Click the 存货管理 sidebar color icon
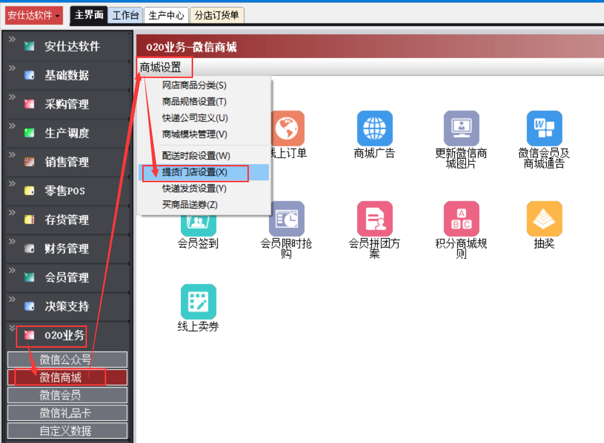604x443 pixels. pos(30,220)
